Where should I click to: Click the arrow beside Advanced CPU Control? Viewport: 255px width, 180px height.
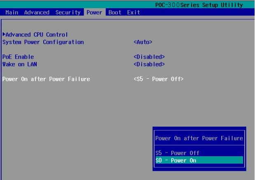pos(4,34)
